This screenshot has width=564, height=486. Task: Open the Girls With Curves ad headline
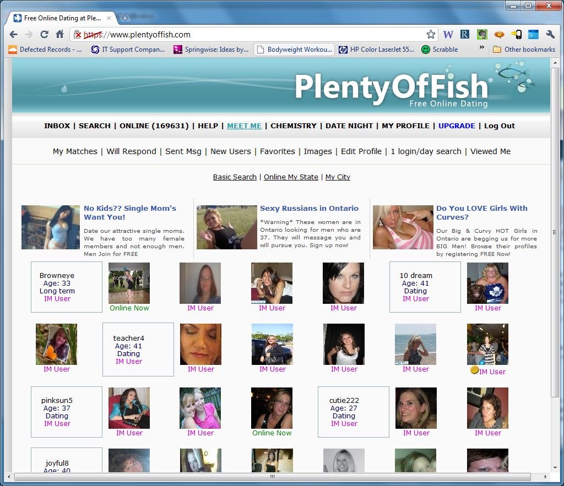(481, 212)
